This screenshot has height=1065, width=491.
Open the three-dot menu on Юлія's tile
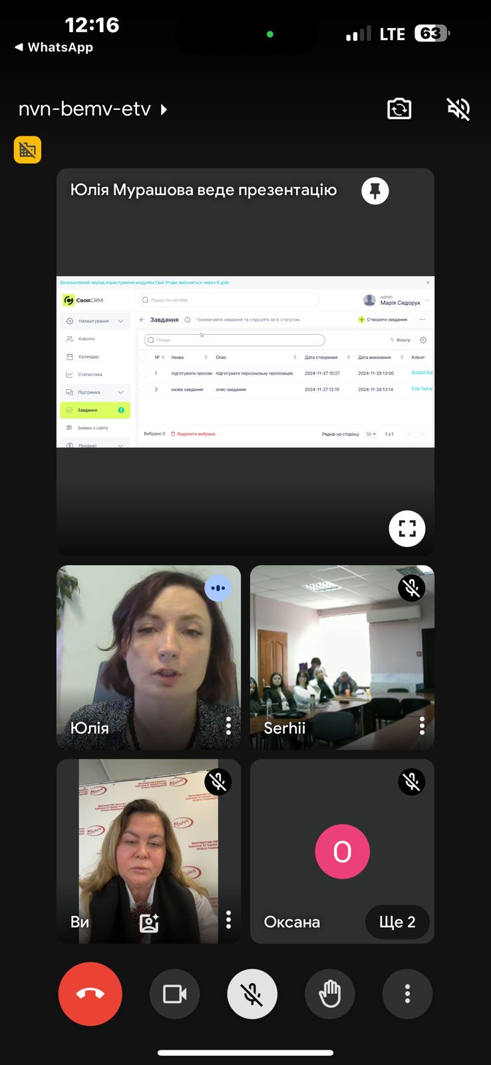tap(229, 726)
